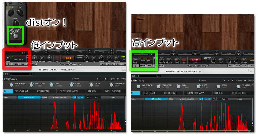Toggle Bypass in the right MMultiAnalyzer
The image size is (258, 136).
[239, 81]
